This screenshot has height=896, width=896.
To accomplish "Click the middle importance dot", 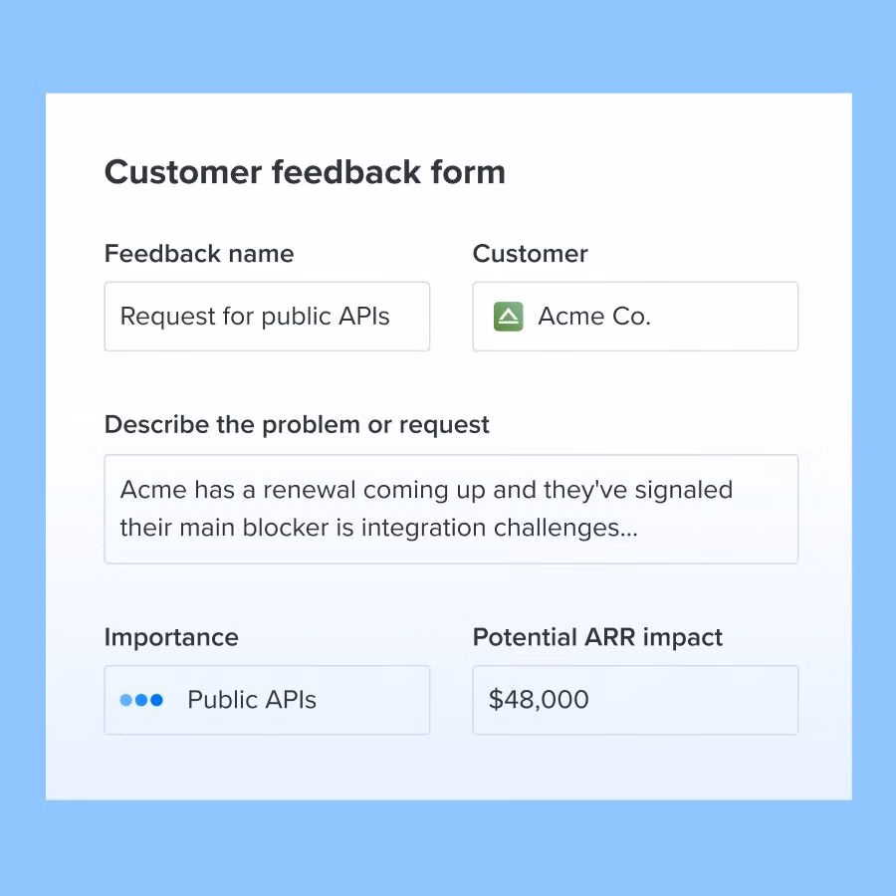I will 141,700.
